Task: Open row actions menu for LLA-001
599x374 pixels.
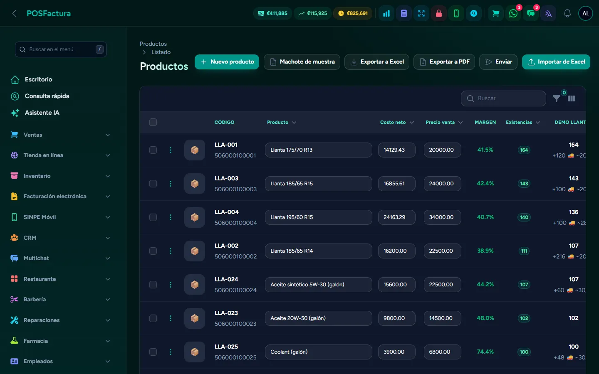Action: pos(171,150)
